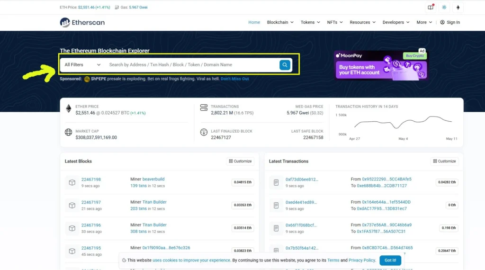
Task: Click cube icon for block 22467197
Action: point(72,206)
